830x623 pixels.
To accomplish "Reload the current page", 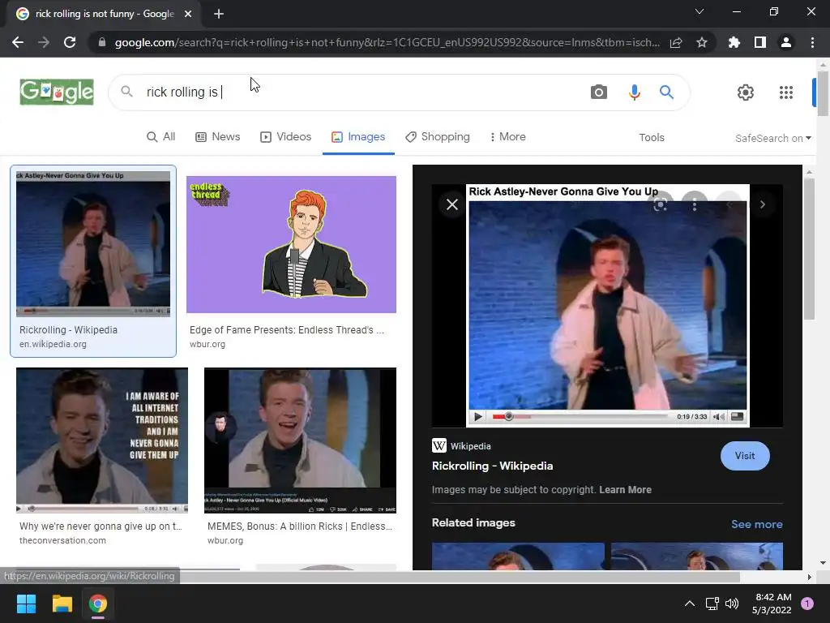I will click(x=70, y=42).
